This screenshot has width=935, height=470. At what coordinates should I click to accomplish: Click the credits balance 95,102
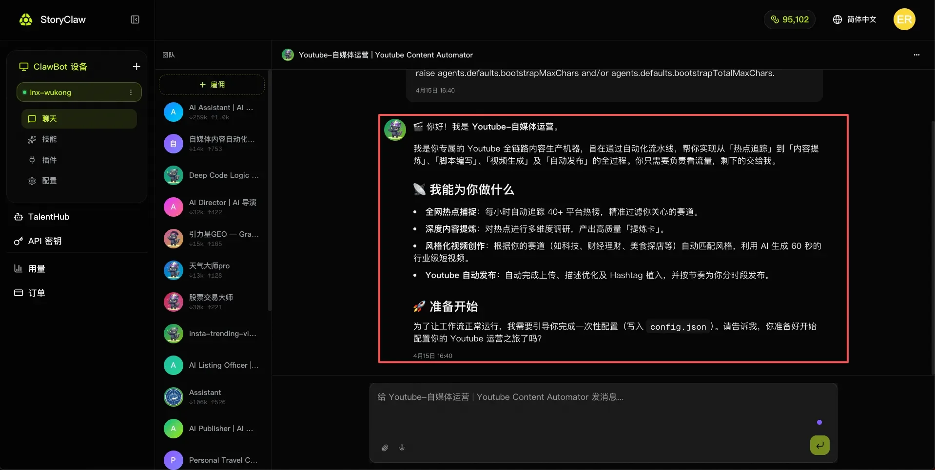[789, 19]
